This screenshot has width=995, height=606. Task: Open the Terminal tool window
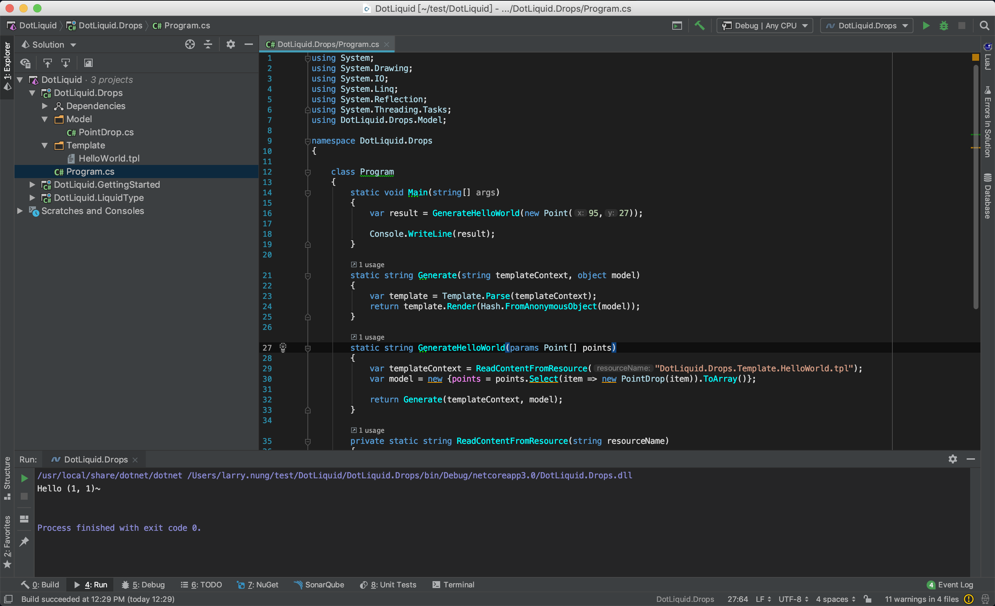(453, 585)
